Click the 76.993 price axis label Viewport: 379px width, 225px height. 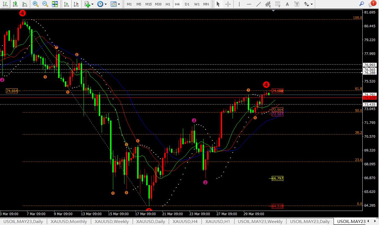click(370, 65)
